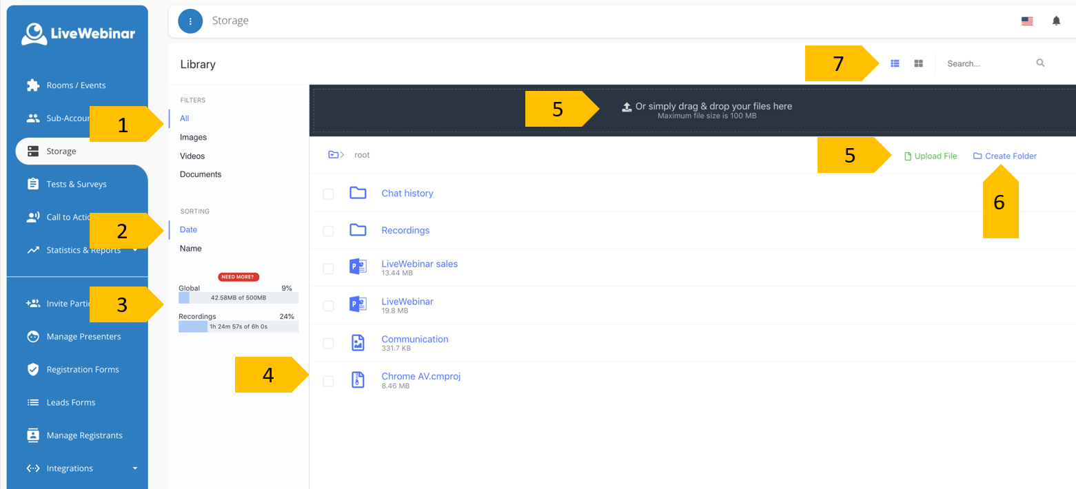
Task: Check the box next to Chat history
Action: pos(328,194)
